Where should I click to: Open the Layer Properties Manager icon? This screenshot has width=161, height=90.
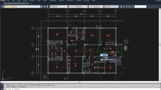pos(3,7)
